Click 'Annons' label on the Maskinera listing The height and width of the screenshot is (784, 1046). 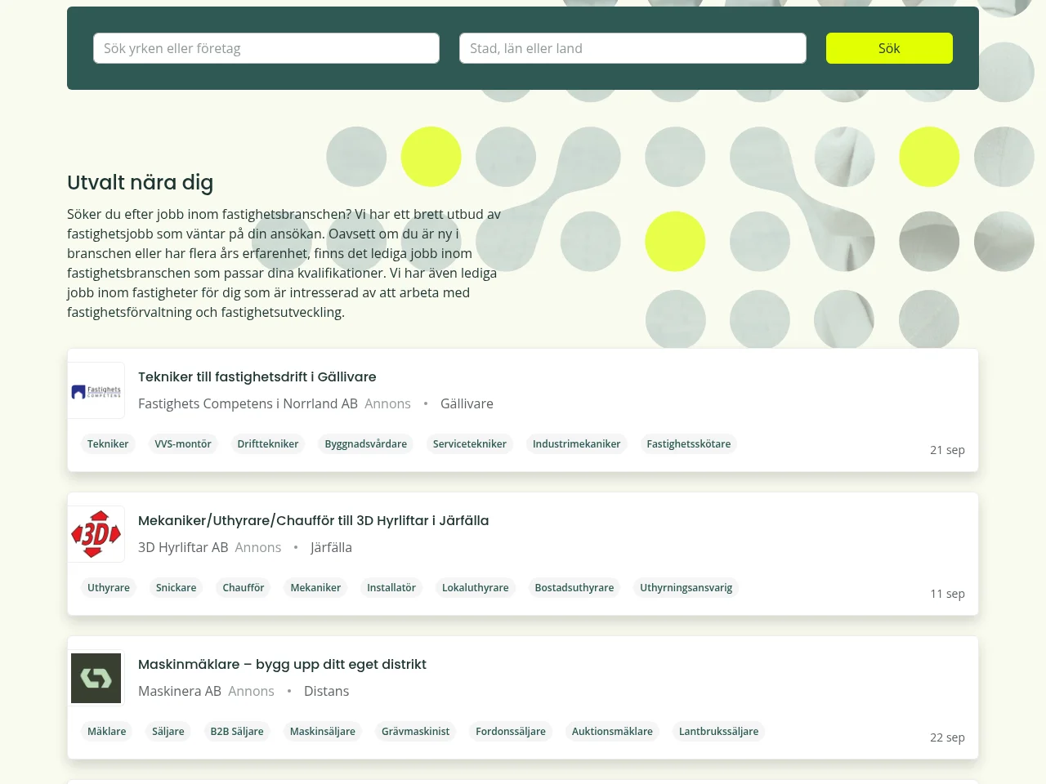point(251,691)
